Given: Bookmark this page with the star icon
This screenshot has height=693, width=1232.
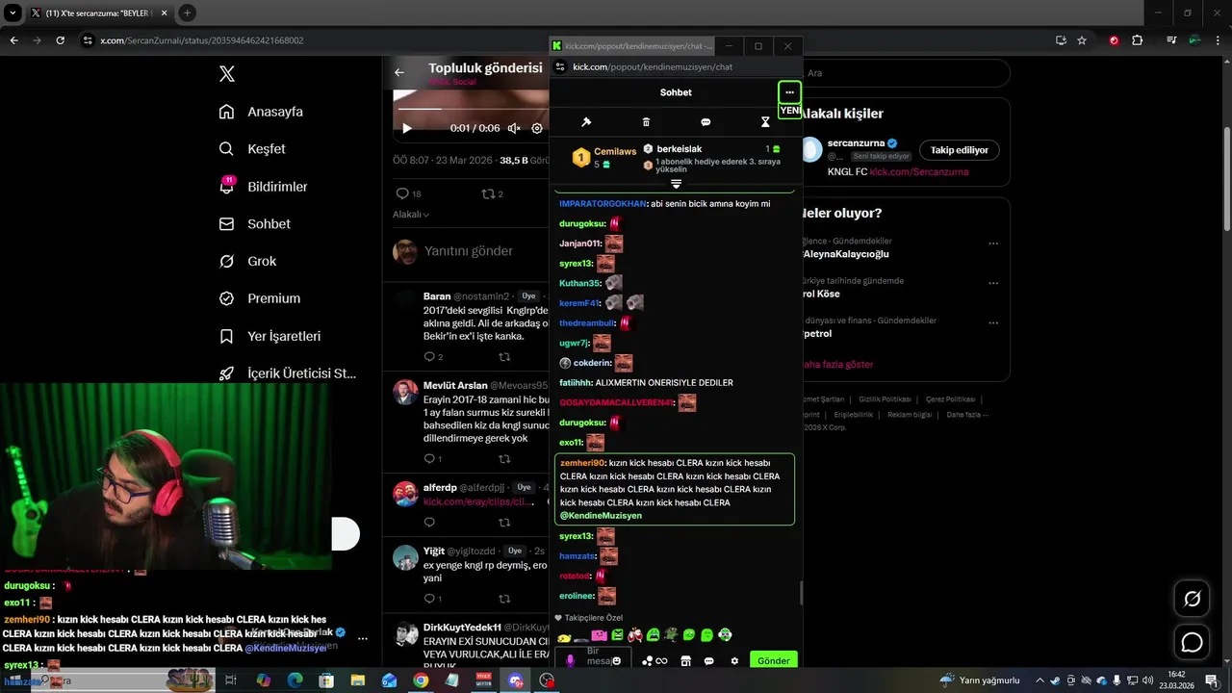Looking at the screenshot, I should (1082, 40).
